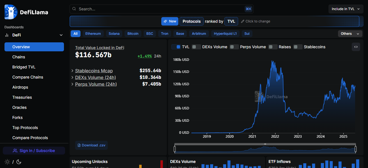
Task: Open Oracles in sidebar
Action: (34, 107)
